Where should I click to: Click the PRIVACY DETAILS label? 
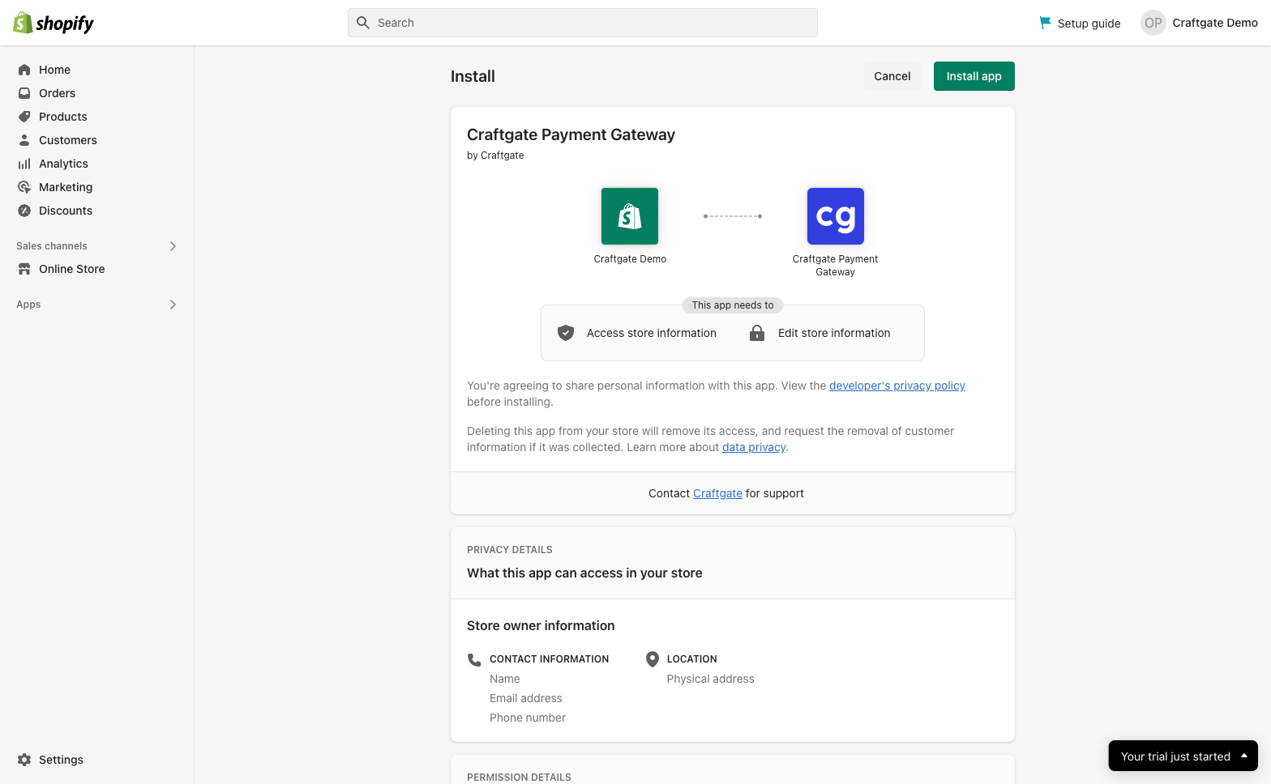coord(510,550)
